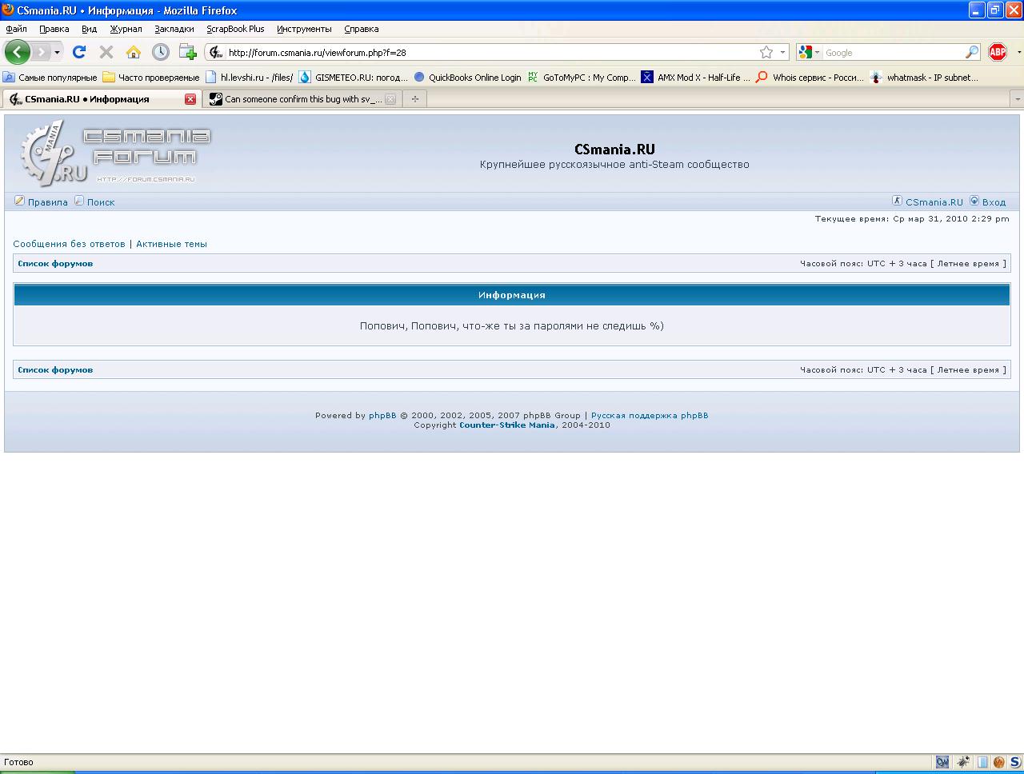Open the list all tabs dropdown
1024x774 pixels.
[x=1017, y=99]
